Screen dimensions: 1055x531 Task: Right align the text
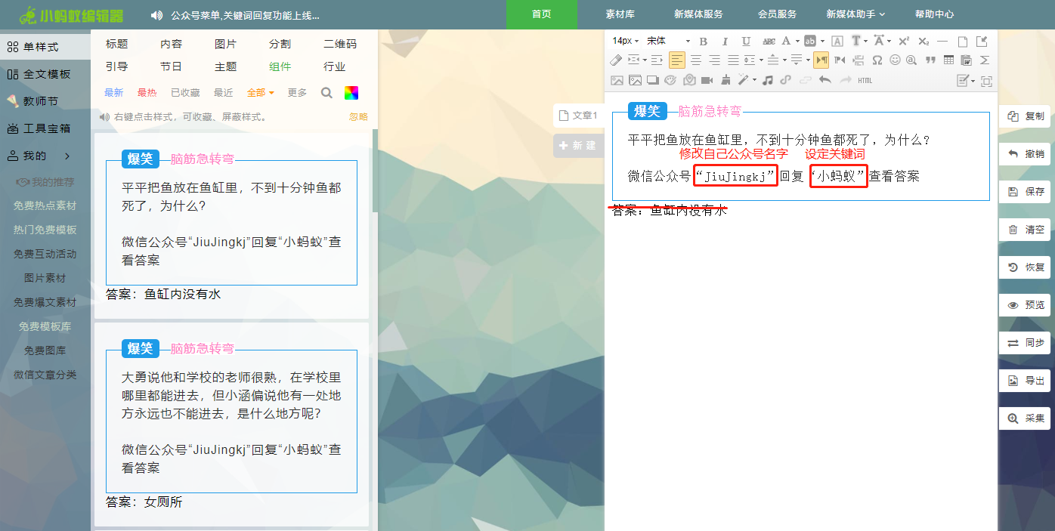coord(714,60)
